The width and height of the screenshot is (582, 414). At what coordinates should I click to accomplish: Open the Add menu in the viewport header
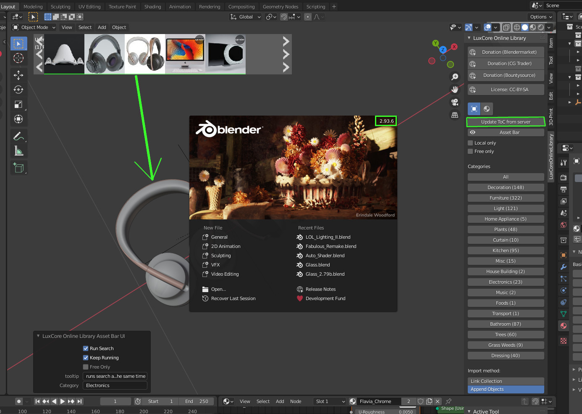tap(102, 27)
